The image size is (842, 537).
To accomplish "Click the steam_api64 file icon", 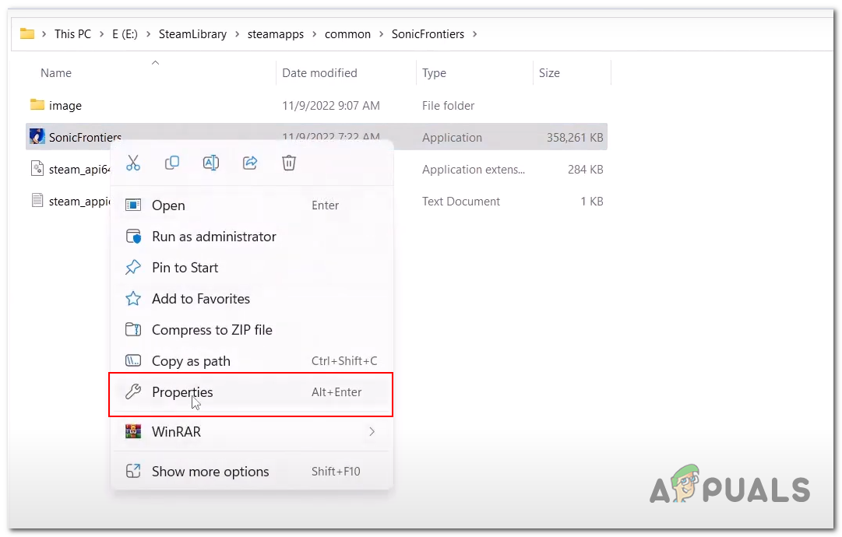I will point(37,169).
